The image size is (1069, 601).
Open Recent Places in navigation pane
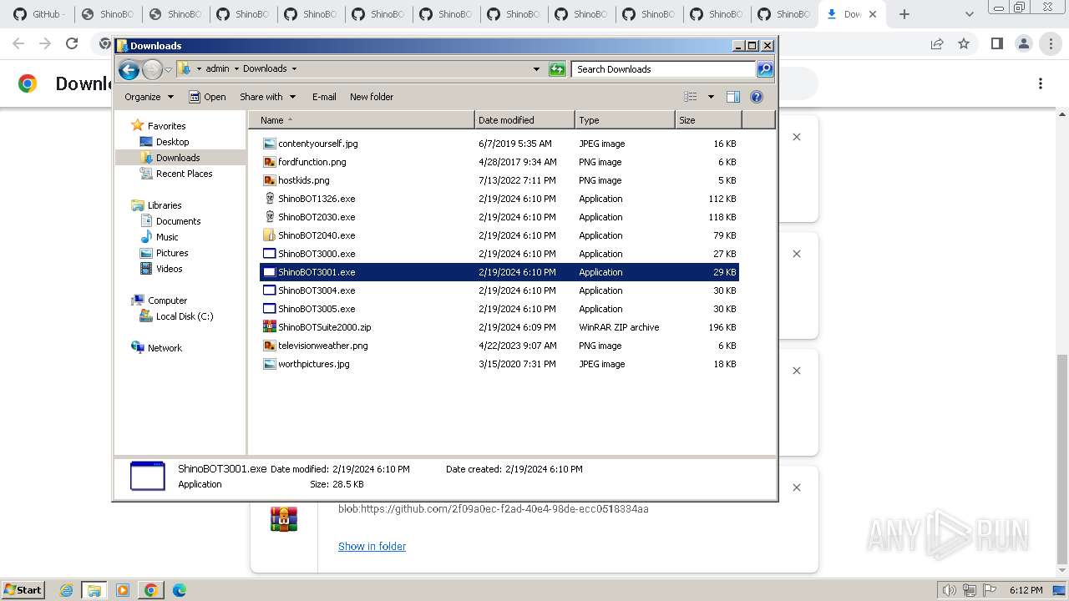point(184,174)
